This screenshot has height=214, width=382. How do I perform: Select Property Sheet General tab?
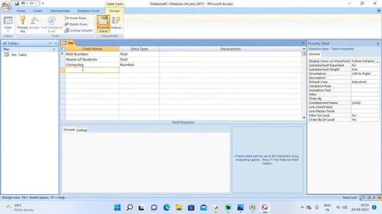click(315, 54)
